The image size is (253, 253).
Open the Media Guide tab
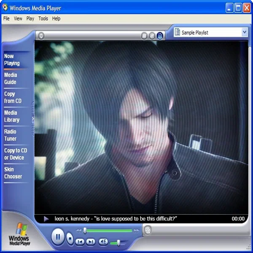(16, 78)
